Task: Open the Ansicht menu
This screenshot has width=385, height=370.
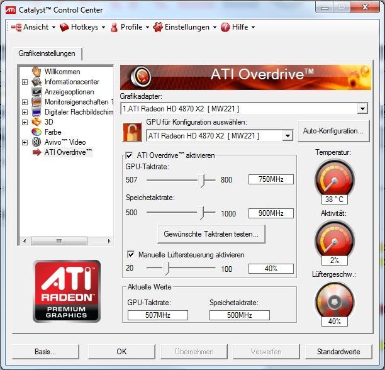Action: click(33, 27)
